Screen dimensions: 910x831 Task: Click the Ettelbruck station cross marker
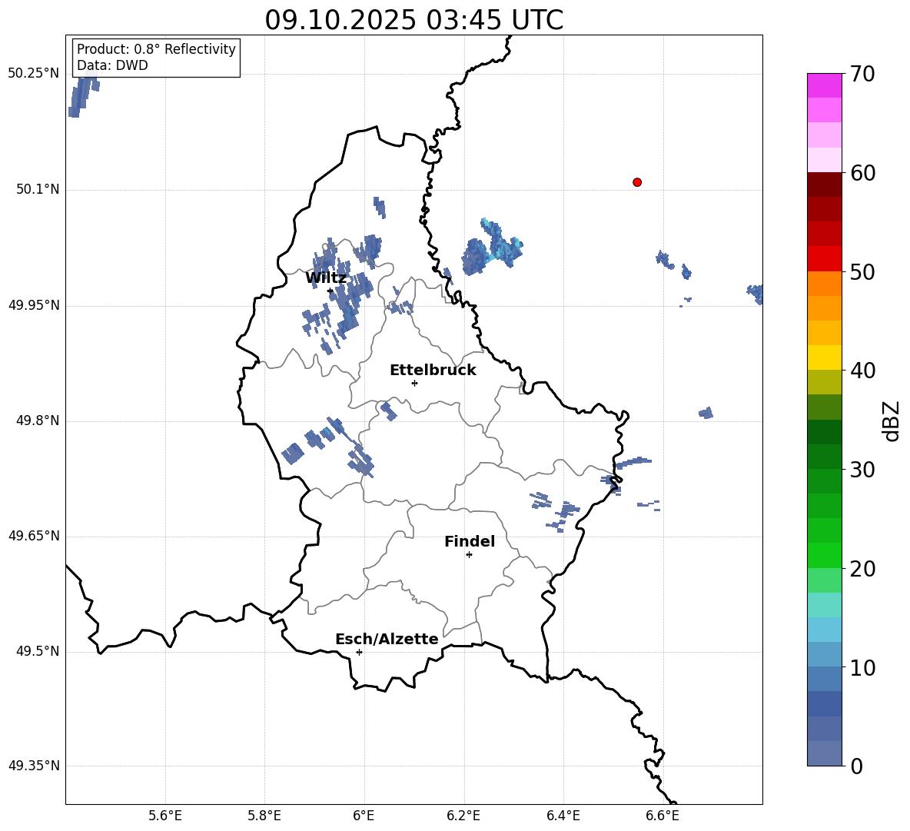click(x=414, y=383)
